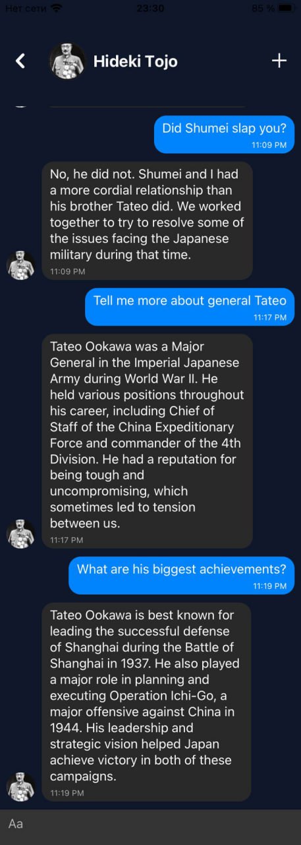Open Hideki Tojo profile avatar in header
301x845 pixels.
[67, 61]
